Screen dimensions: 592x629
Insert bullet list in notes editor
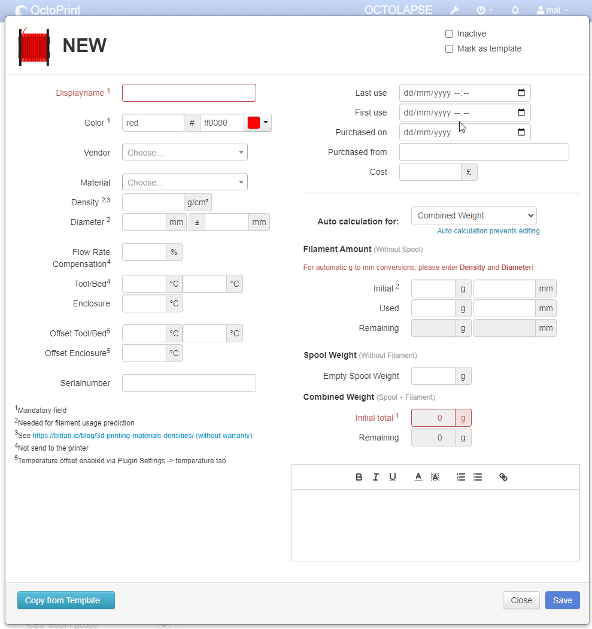[478, 477]
